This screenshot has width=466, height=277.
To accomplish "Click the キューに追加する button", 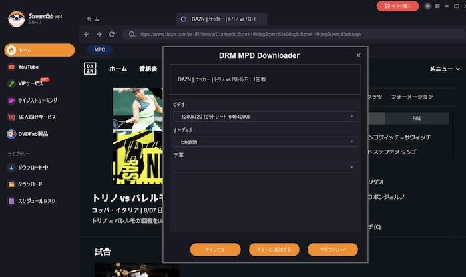I will [274, 250].
